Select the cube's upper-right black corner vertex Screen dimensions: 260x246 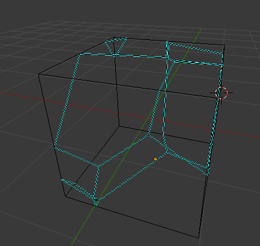224,45
